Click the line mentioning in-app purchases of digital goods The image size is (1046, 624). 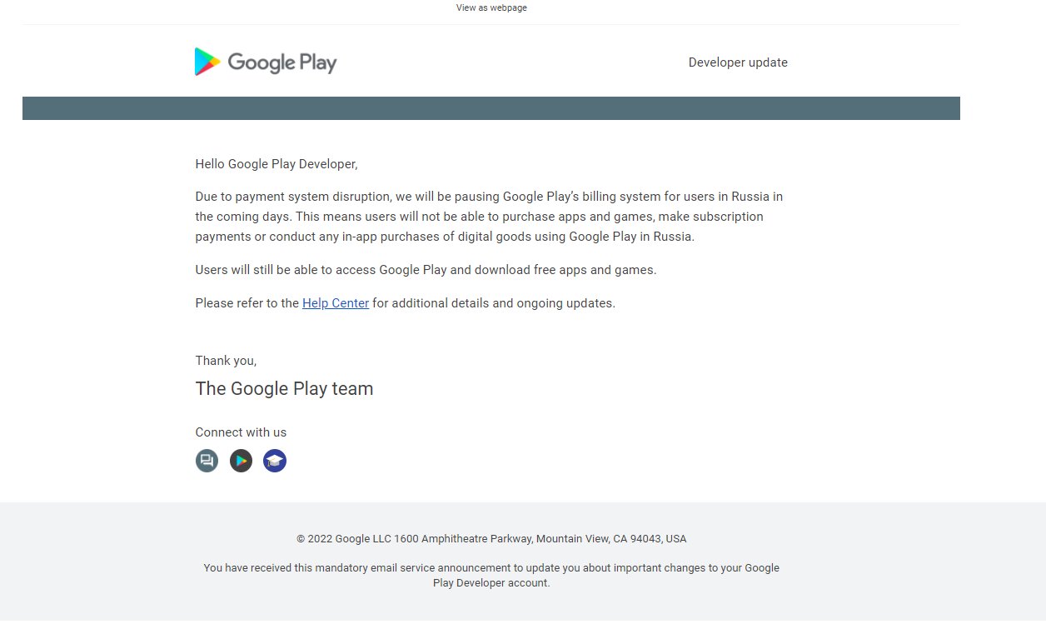click(444, 237)
